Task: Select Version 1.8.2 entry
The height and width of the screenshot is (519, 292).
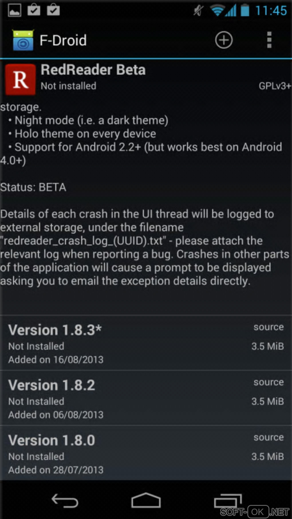Action: [146, 398]
